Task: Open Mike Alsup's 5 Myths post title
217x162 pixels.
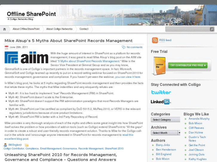Action: (69, 41)
